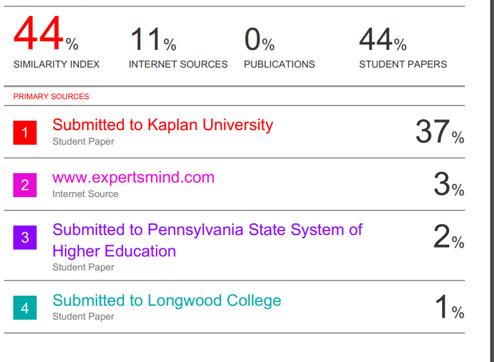494x362 pixels.
Task: Click Student Paper label under Kaplan University
Action: 83,142
